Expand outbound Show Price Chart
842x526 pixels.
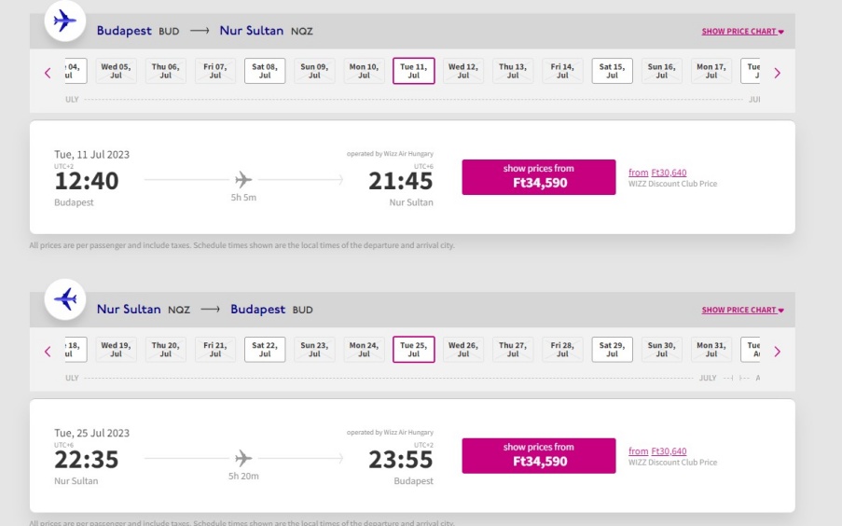click(x=742, y=31)
